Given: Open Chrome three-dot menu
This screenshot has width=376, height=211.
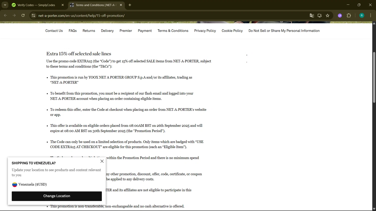Looking at the screenshot, I should click(x=370, y=15).
